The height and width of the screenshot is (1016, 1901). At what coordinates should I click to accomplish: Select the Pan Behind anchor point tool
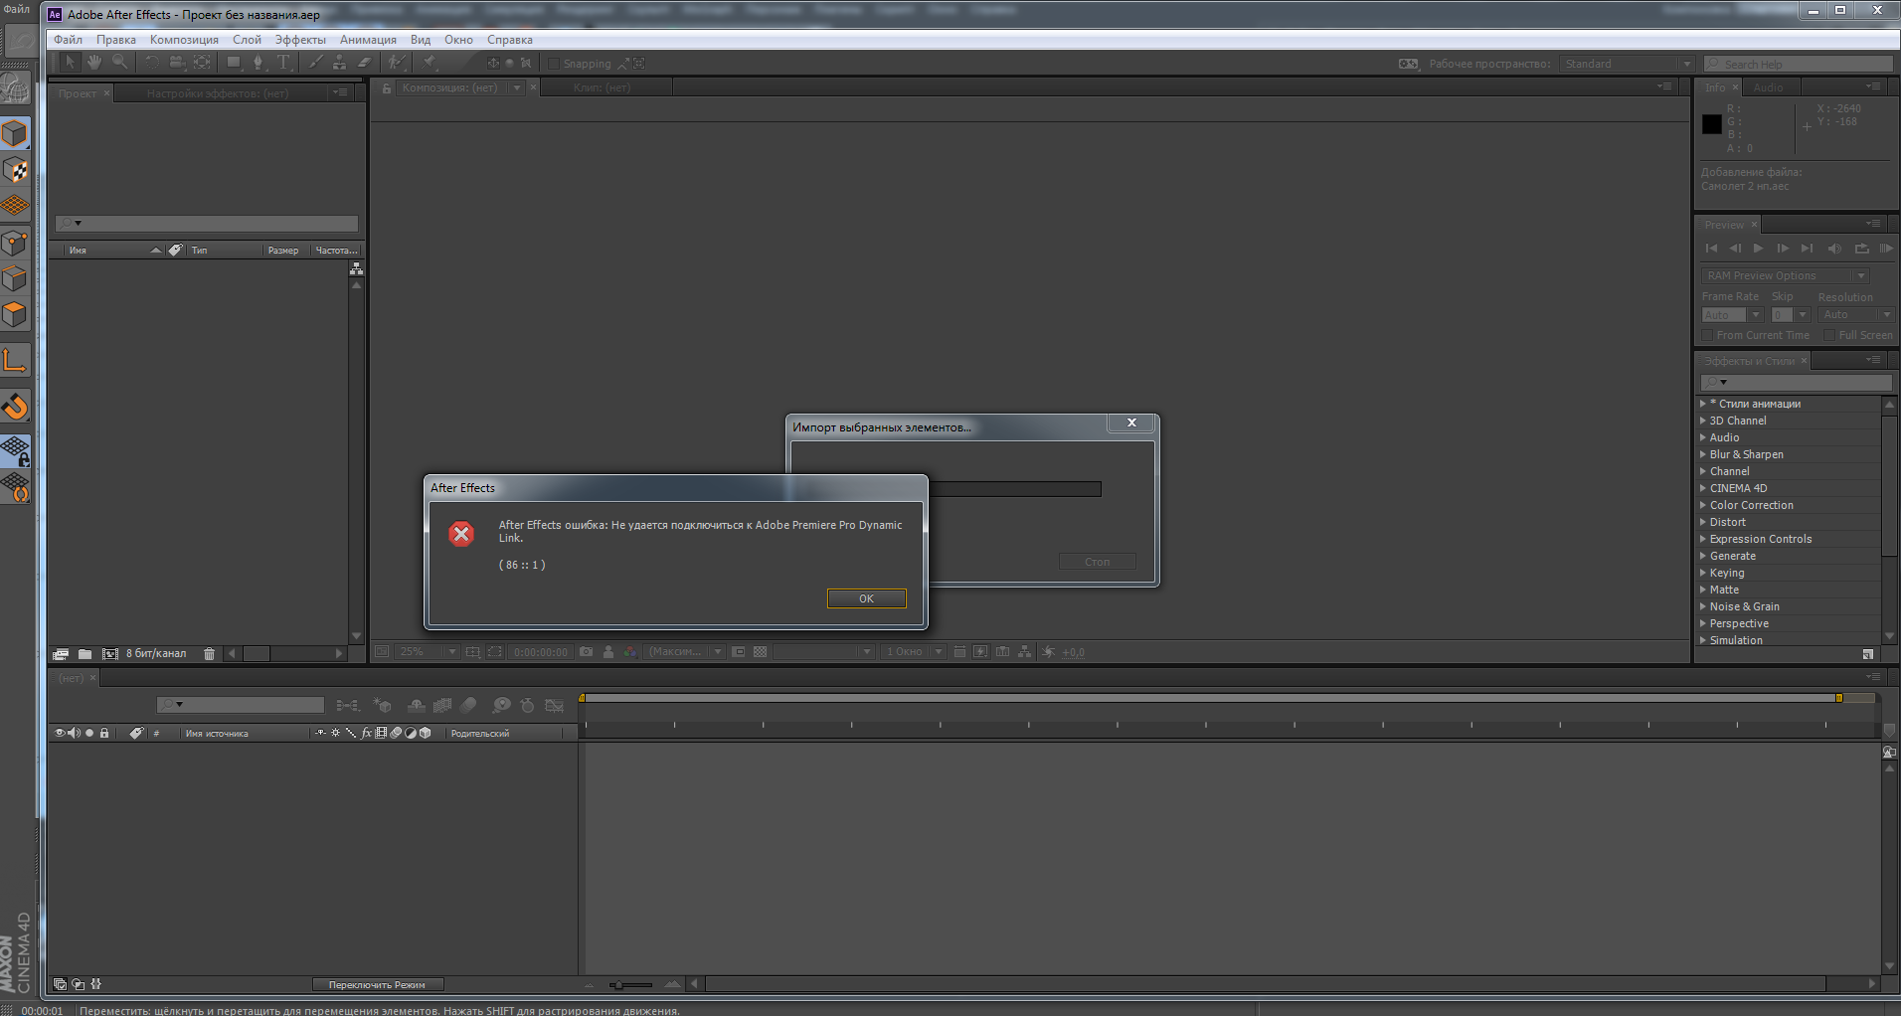coord(202,62)
